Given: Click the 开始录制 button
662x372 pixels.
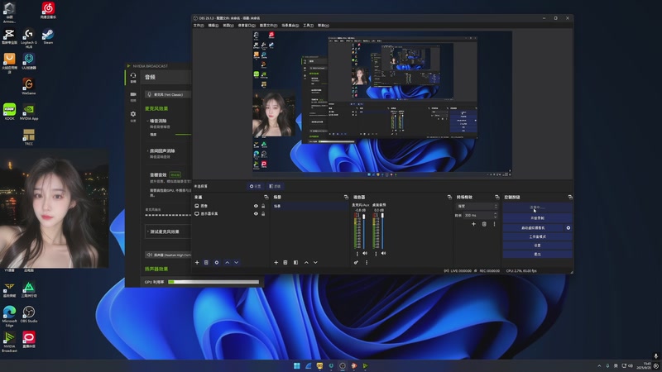Looking at the screenshot, I should click(x=536, y=218).
